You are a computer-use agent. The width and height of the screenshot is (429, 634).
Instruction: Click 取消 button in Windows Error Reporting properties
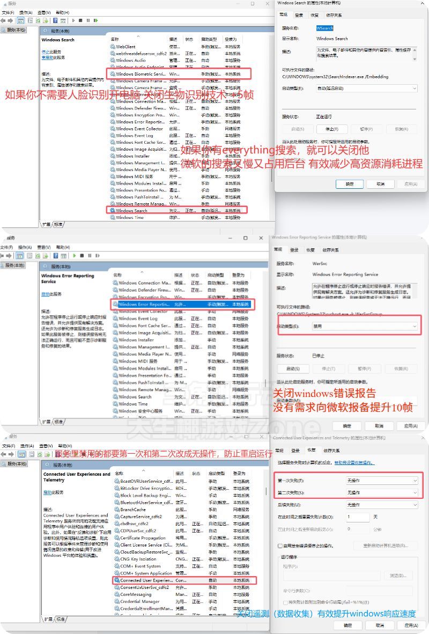point(379,426)
